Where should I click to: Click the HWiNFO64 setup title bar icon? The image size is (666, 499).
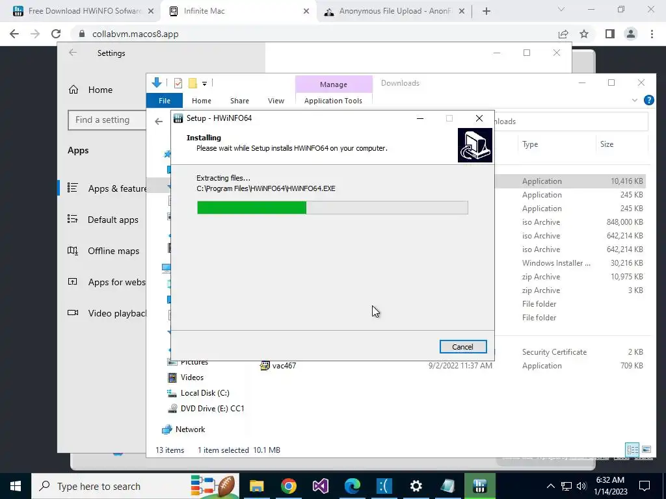pyautogui.click(x=178, y=118)
